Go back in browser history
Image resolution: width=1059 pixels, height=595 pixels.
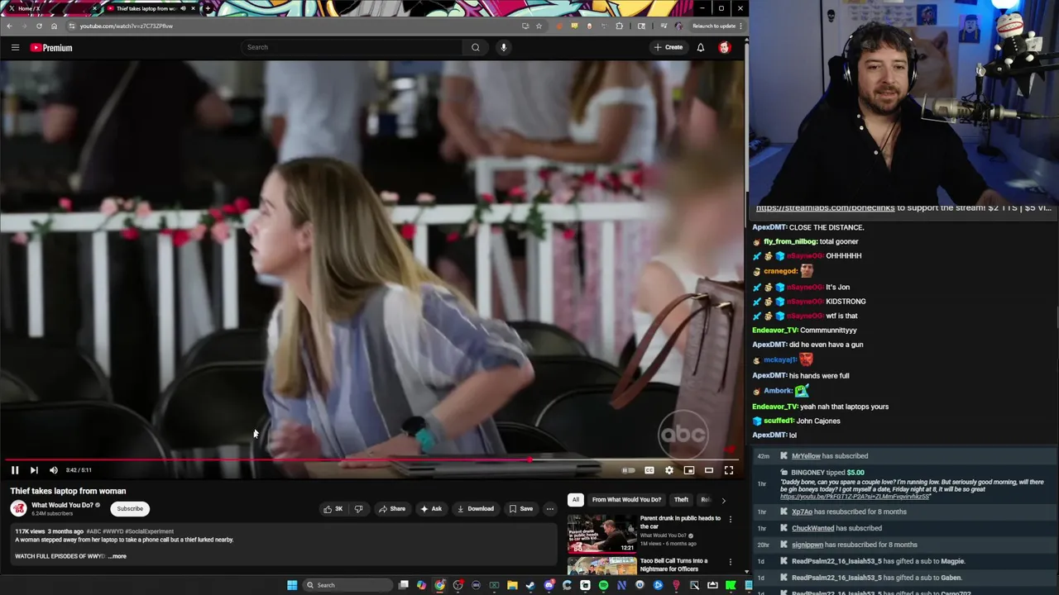point(9,26)
